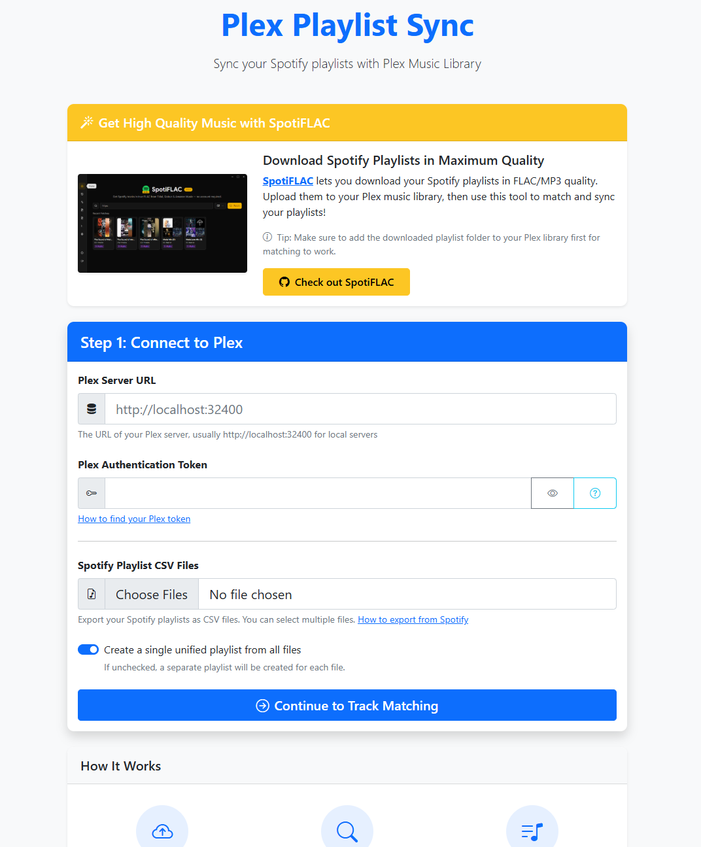Click the Step 1: Connect to Plex header

click(x=347, y=342)
